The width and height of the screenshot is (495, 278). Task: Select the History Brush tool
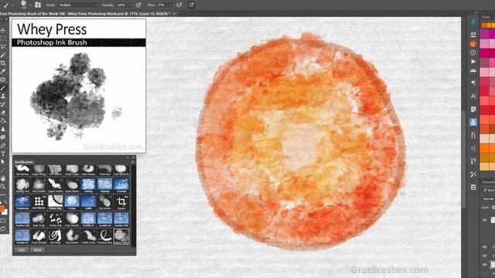pyautogui.click(x=3, y=104)
